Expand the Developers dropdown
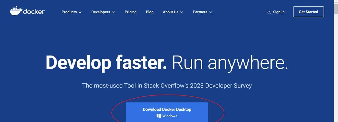Viewport: 338px width, 122px height. [x=103, y=12]
